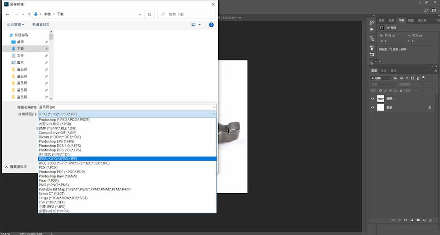Viewport: 440px width, 235px height.
Task: Go up one folder level arrow
Action: [x=29, y=15]
